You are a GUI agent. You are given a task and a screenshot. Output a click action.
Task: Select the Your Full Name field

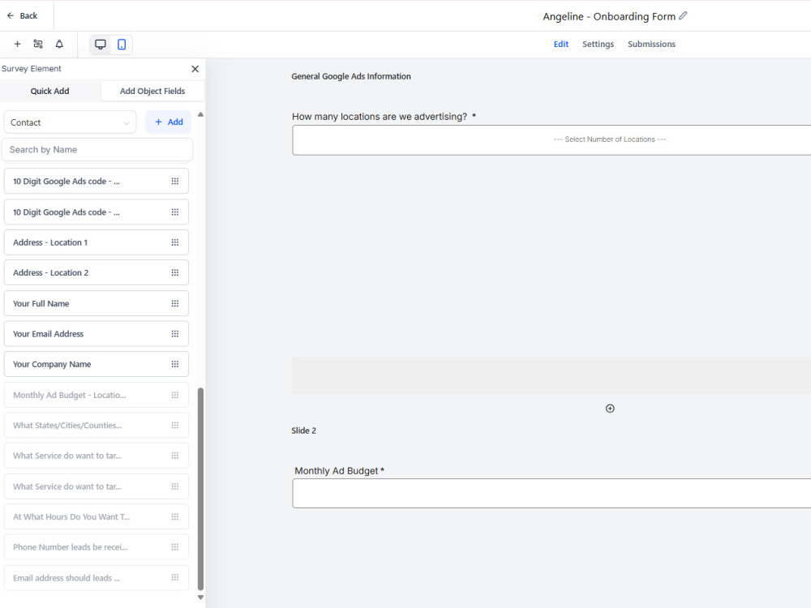(x=97, y=303)
